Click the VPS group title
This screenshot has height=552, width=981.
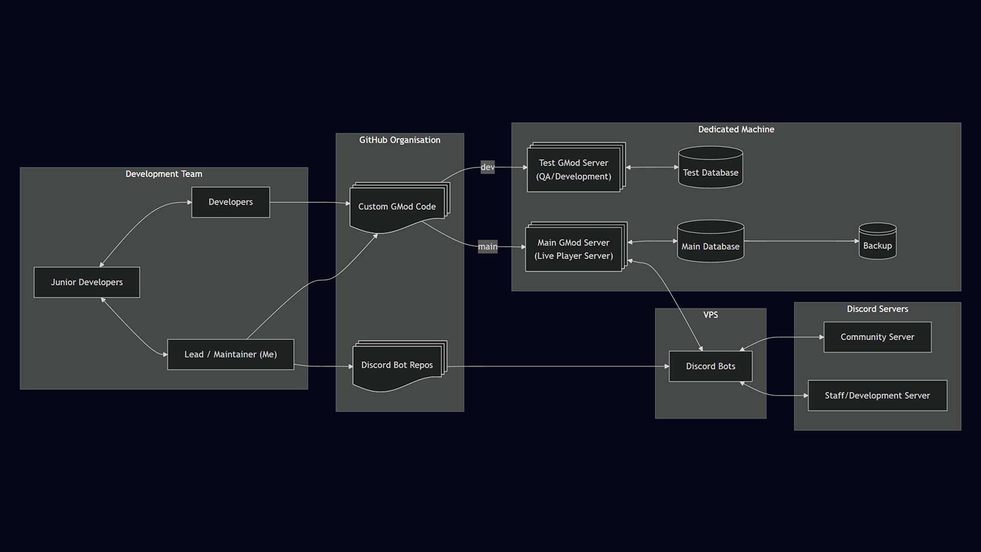[x=710, y=315]
